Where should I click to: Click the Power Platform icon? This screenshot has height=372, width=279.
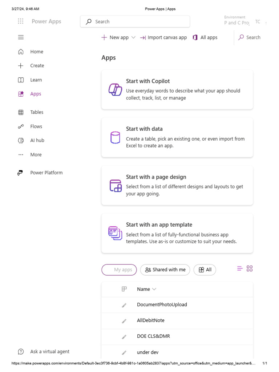tap(20, 173)
